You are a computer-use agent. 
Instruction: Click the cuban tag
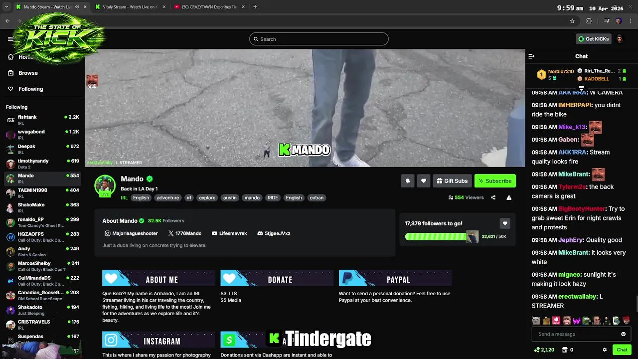point(317,198)
